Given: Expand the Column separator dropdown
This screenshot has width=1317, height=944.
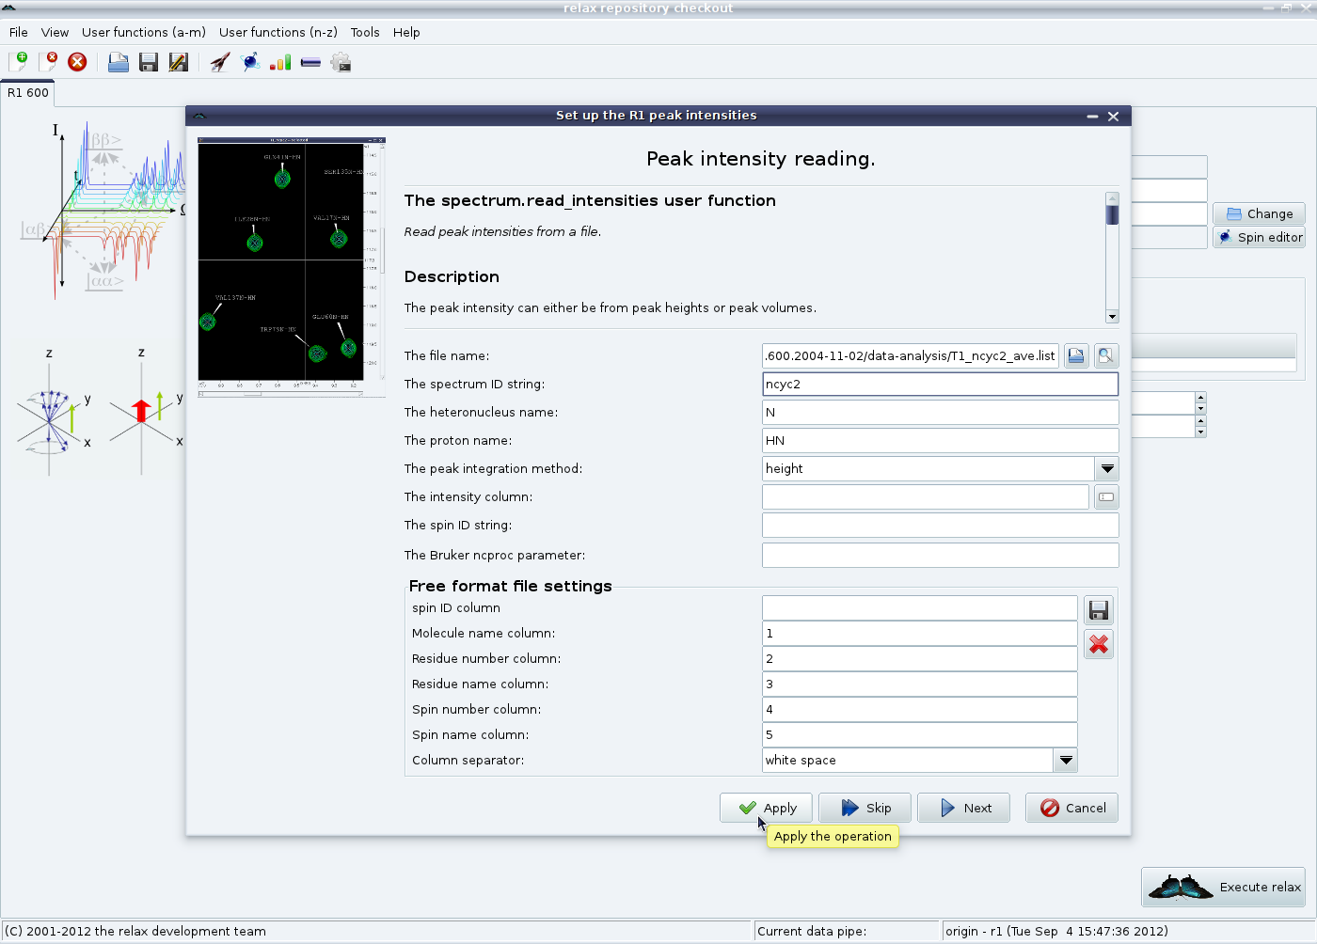Looking at the screenshot, I should [x=1065, y=760].
